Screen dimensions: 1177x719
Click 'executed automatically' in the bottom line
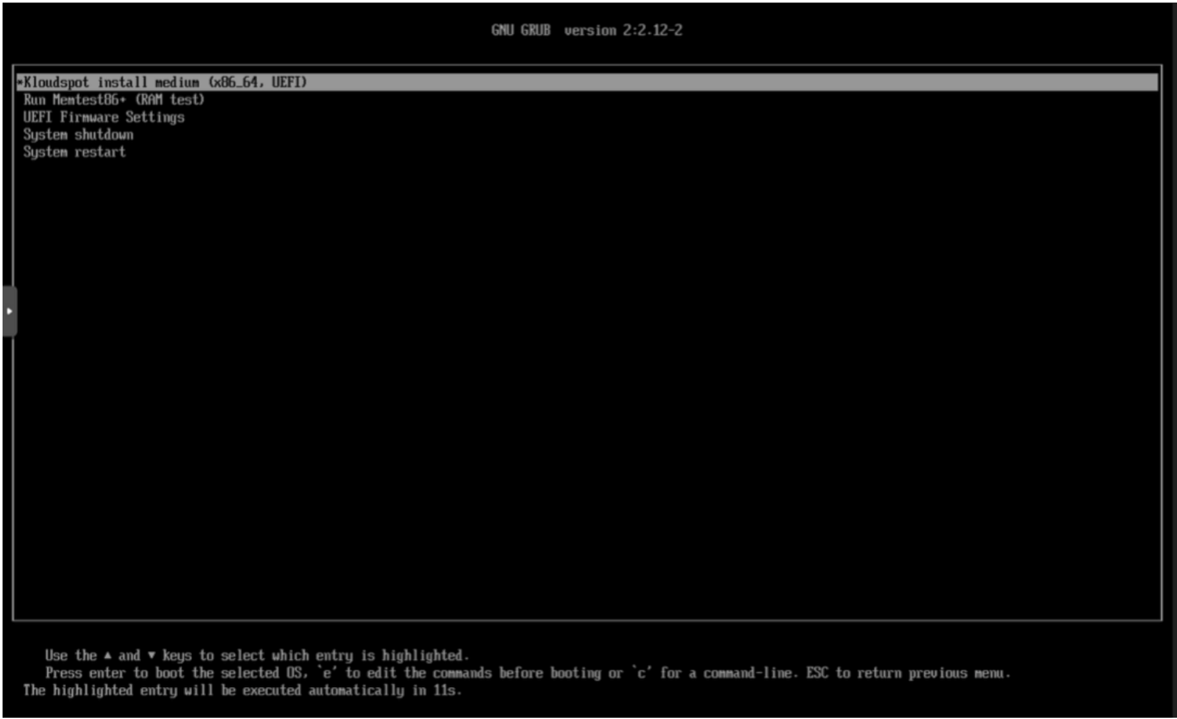pyautogui.click(x=322, y=691)
